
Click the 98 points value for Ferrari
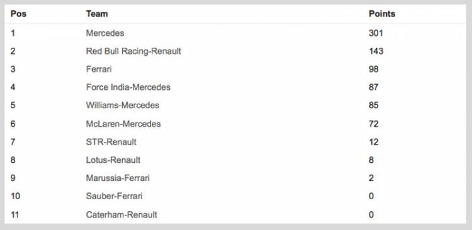point(374,69)
